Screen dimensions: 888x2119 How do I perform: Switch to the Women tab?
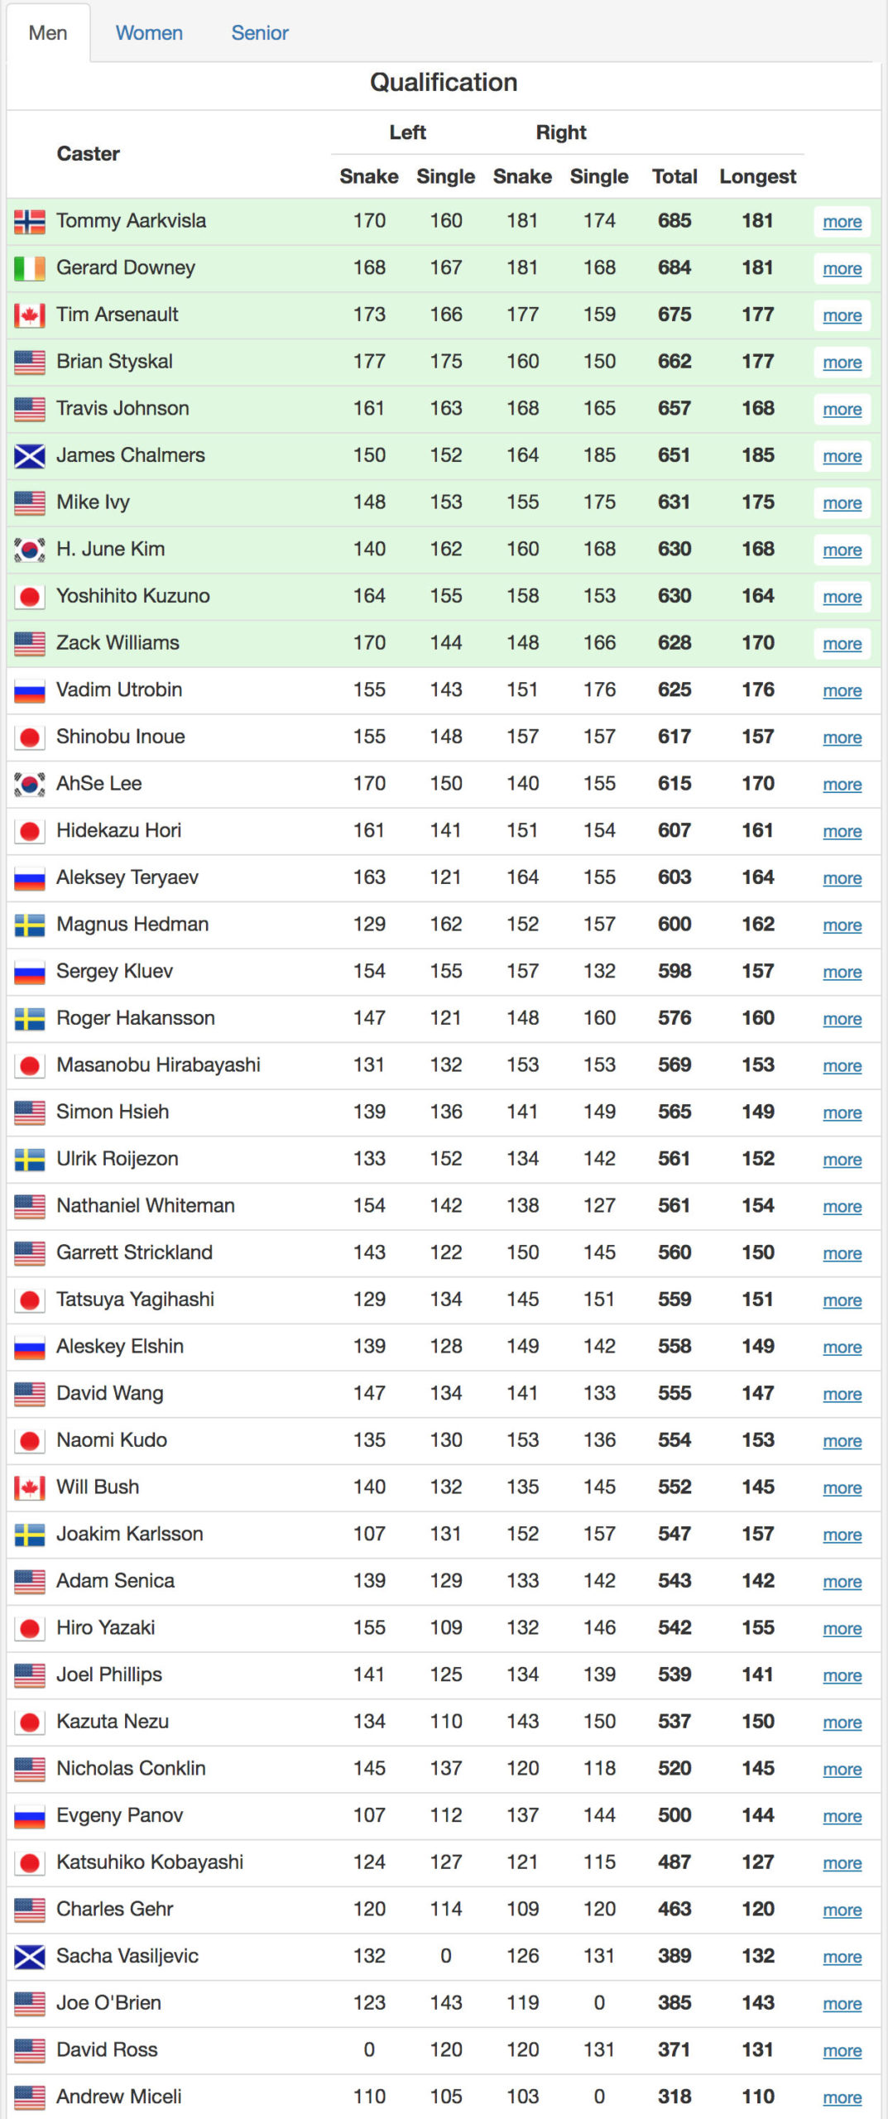click(149, 33)
